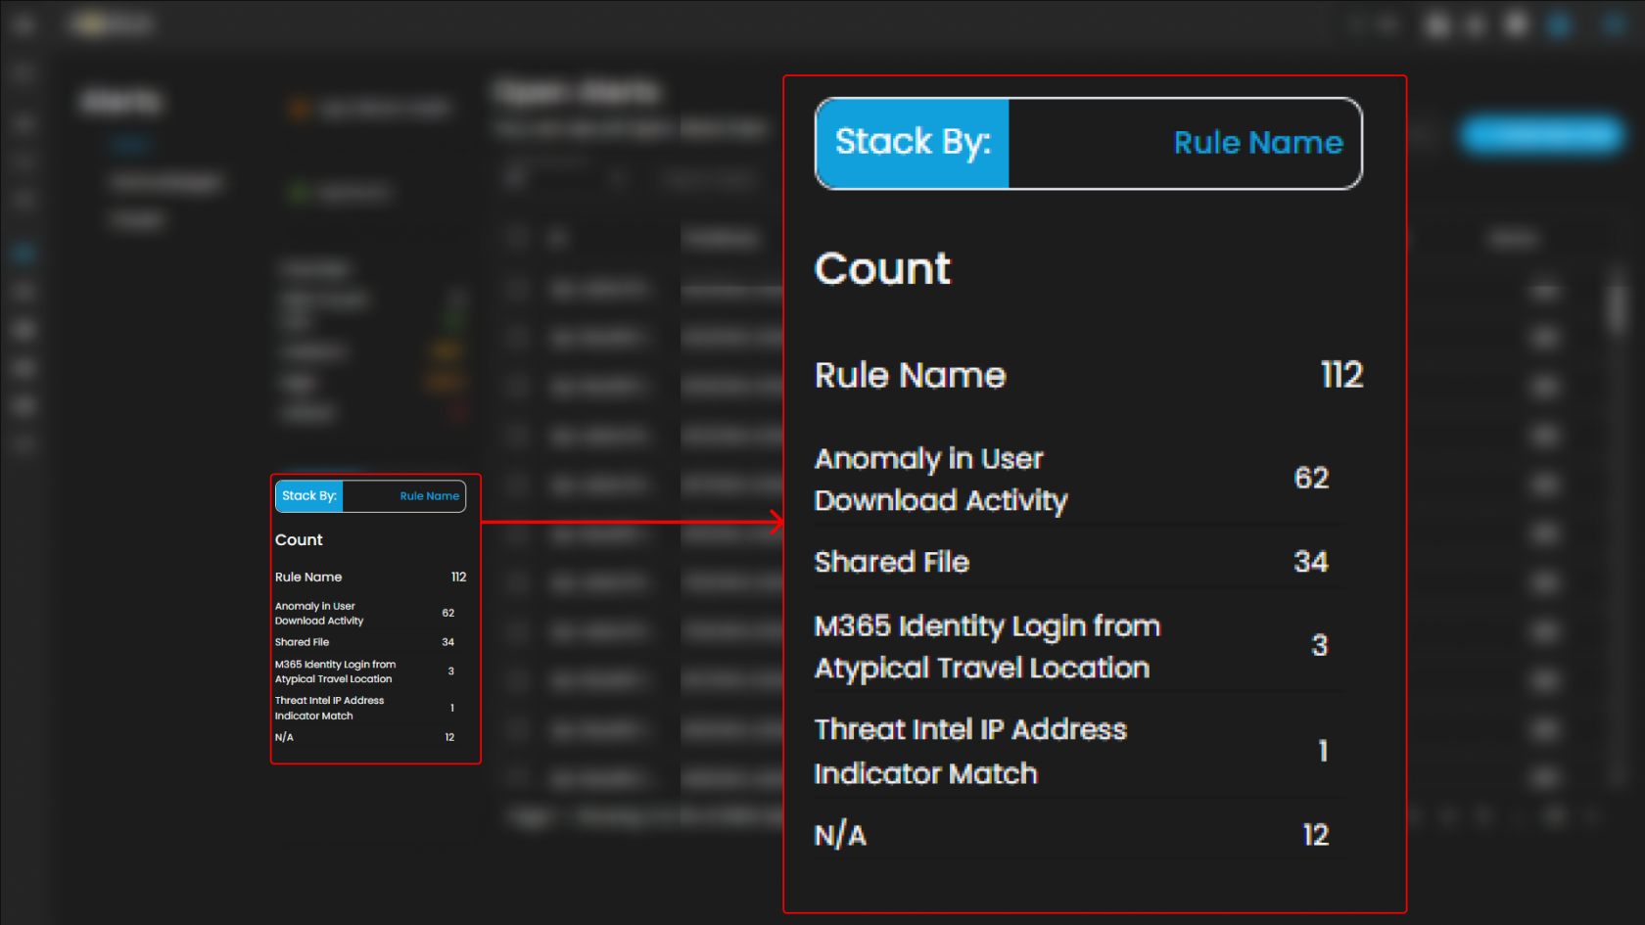This screenshot has height=925, width=1645.
Task: Switch to the Closed alerts section
Action: pos(138,220)
